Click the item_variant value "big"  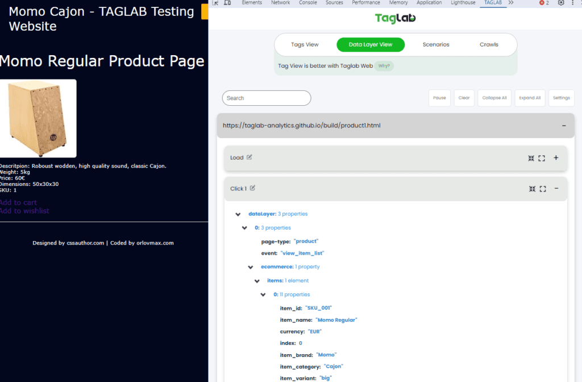coord(326,378)
